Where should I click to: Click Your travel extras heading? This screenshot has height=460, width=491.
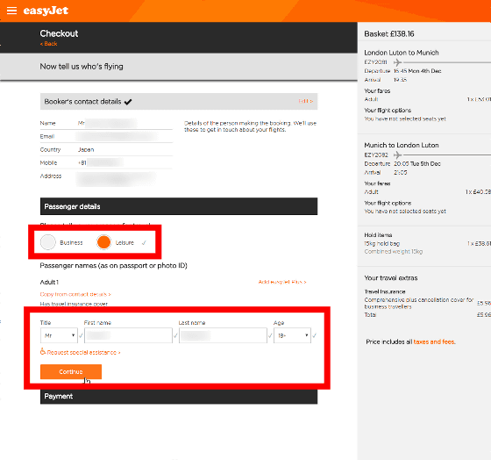390,278
